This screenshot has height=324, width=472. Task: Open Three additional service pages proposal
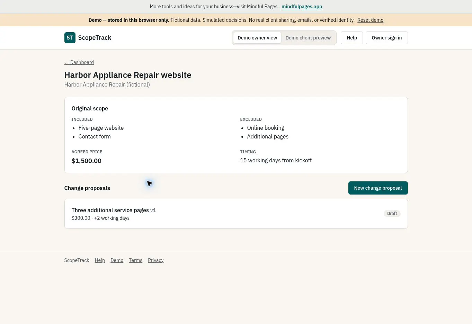click(x=236, y=214)
